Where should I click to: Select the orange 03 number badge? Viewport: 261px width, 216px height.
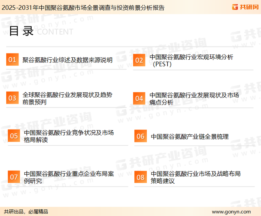[12, 98]
